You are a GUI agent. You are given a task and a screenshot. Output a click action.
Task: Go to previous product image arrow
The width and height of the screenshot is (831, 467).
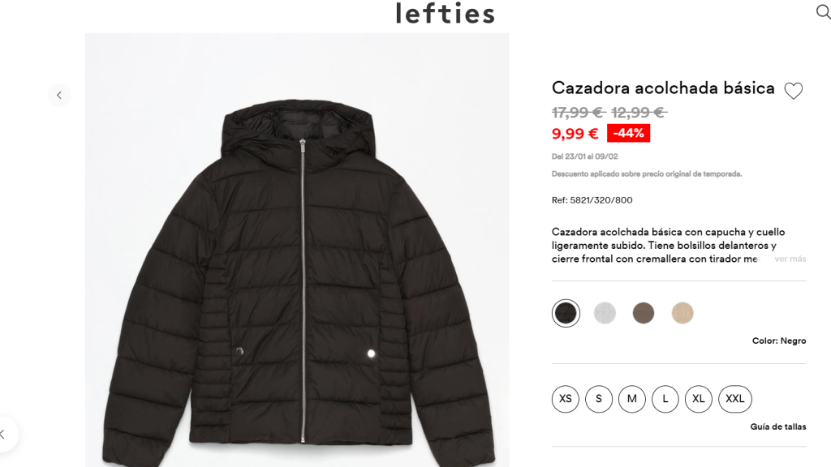pos(59,96)
